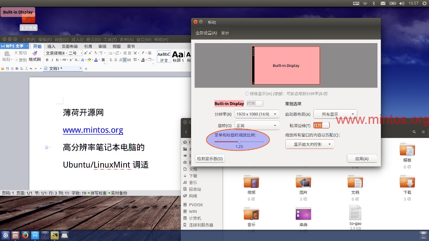Open the 启动器布局 所有显示 dropdown
This screenshot has height=241, width=429.
click(335, 114)
